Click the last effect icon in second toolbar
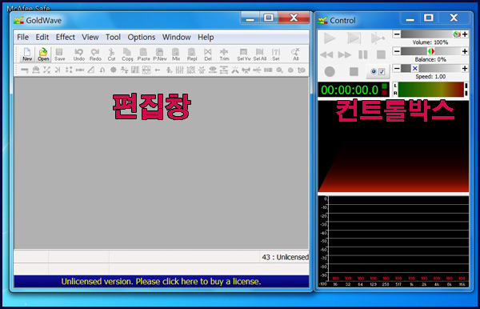480x309 pixels. point(302,70)
